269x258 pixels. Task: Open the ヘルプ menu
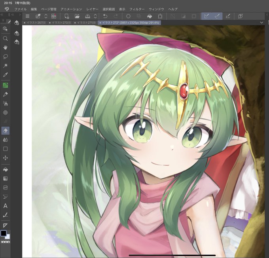[173, 9]
